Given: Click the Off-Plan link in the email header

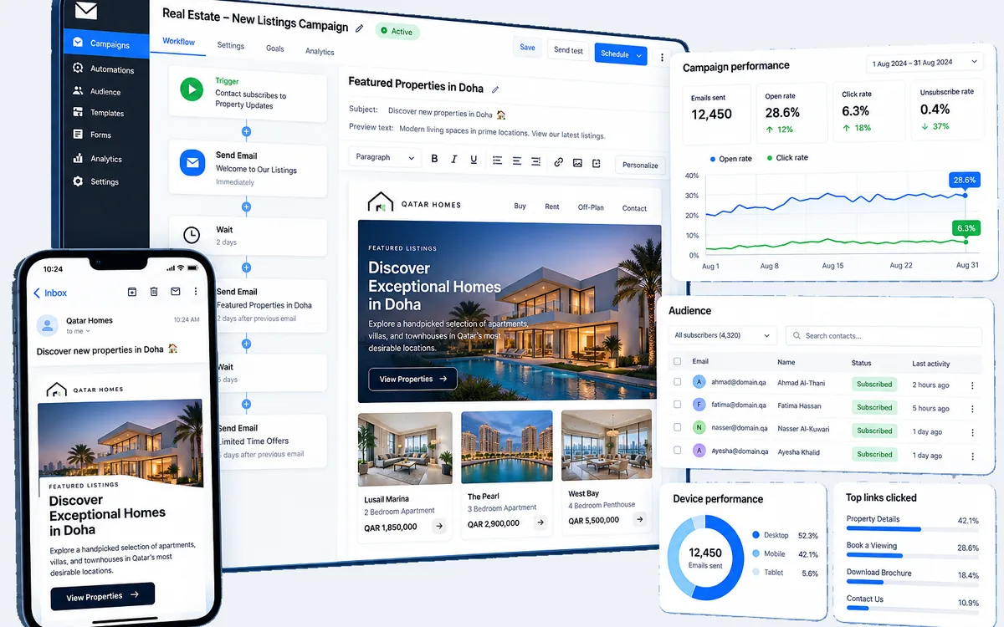Looking at the screenshot, I should click(591, 207).
